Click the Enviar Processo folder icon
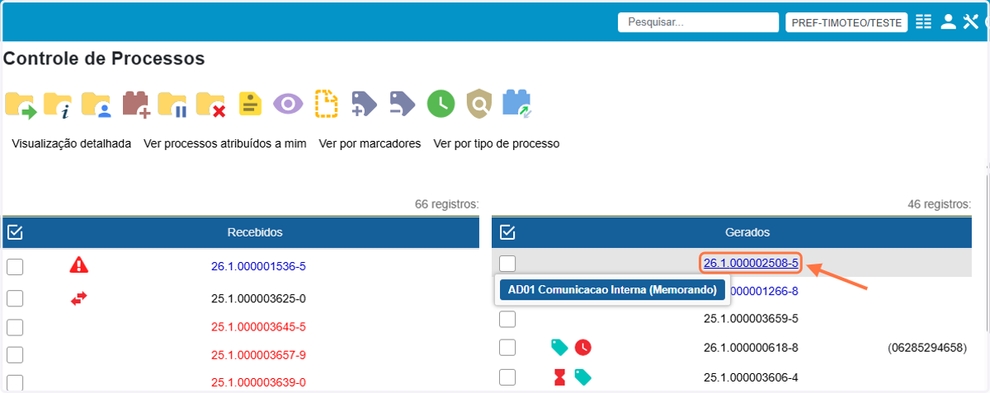 [x=20, y=105]
